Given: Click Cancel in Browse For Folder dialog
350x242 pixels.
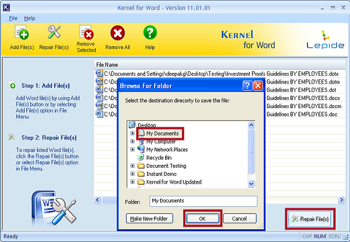Looking at the screenshot, I should [240, 219].
